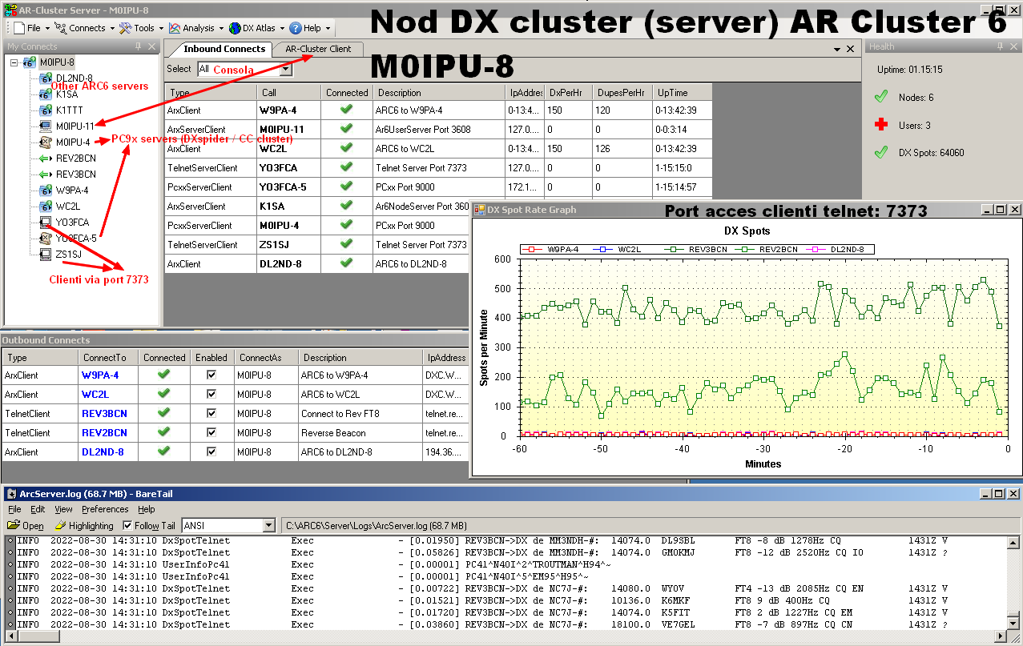Click the Highlighting marker icon in BareTail
Screen dimensions: 1023x646
coord(61,525)
